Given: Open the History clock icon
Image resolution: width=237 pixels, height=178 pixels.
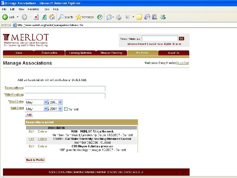Looking at the screenshot, I should coord(100,17).
